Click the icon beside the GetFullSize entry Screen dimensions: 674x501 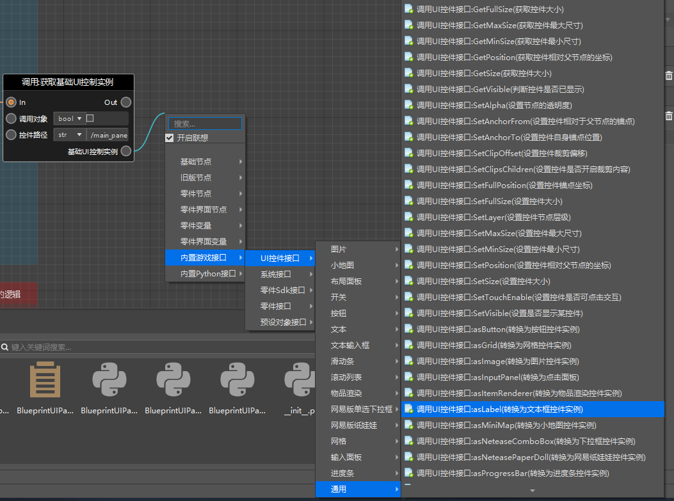[x=409, y=10]
